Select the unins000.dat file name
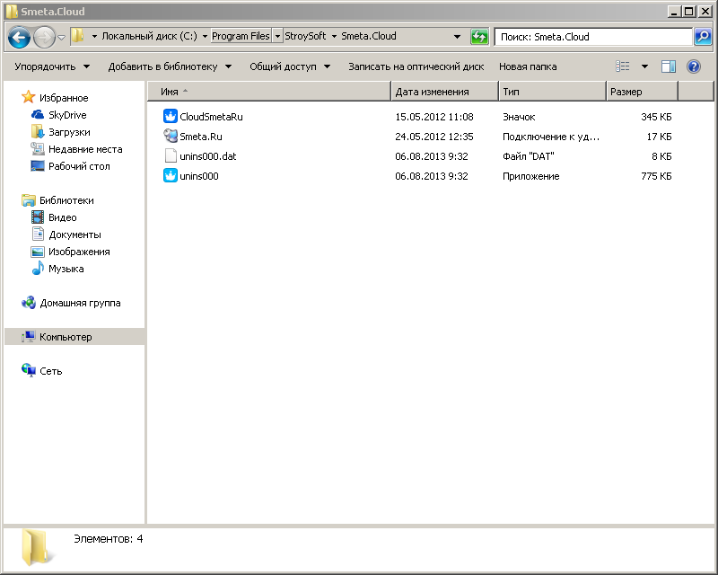Viewport: 718px width, 575px height. click(x=208, y=156)
